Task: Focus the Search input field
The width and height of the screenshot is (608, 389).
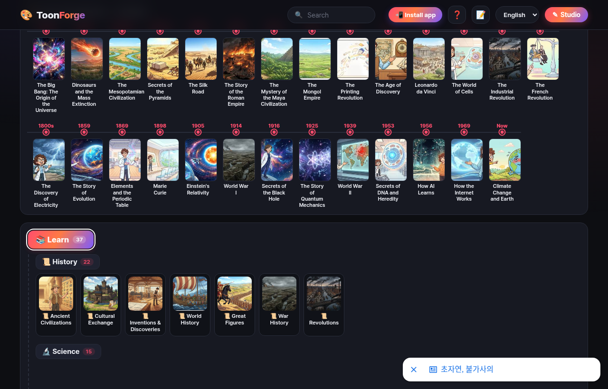Action: click(x=331, y=15)
